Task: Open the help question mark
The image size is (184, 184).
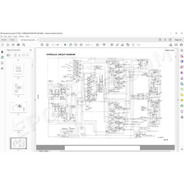Action: tap(160, 40)
